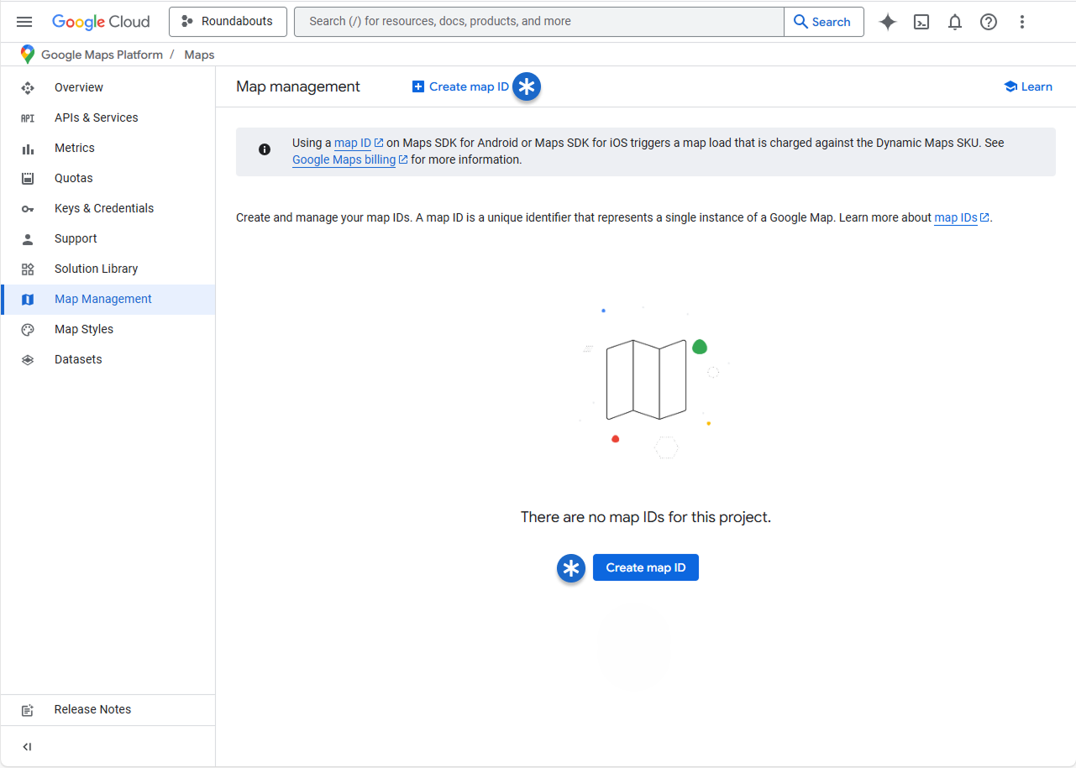Click the Search button
The height and width of the screenshot is (768, 1076).
point(823,22)
